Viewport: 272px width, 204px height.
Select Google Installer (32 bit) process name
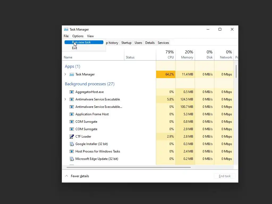(92, 144)
